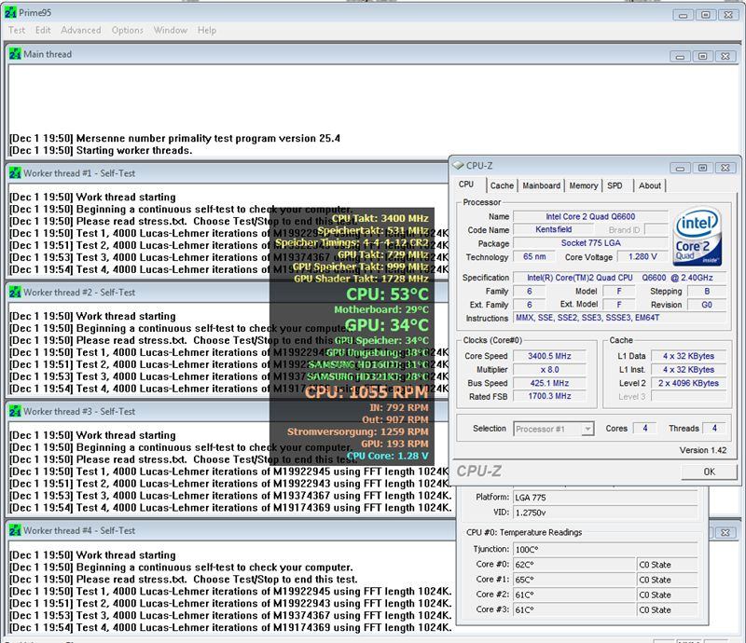Open the Test menu in Prime95
The height and width of the screenshot is (643, 746).
[17, 30]
